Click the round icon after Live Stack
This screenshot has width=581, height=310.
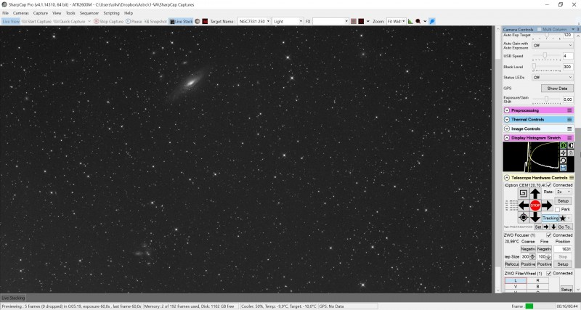coord(198,22)
